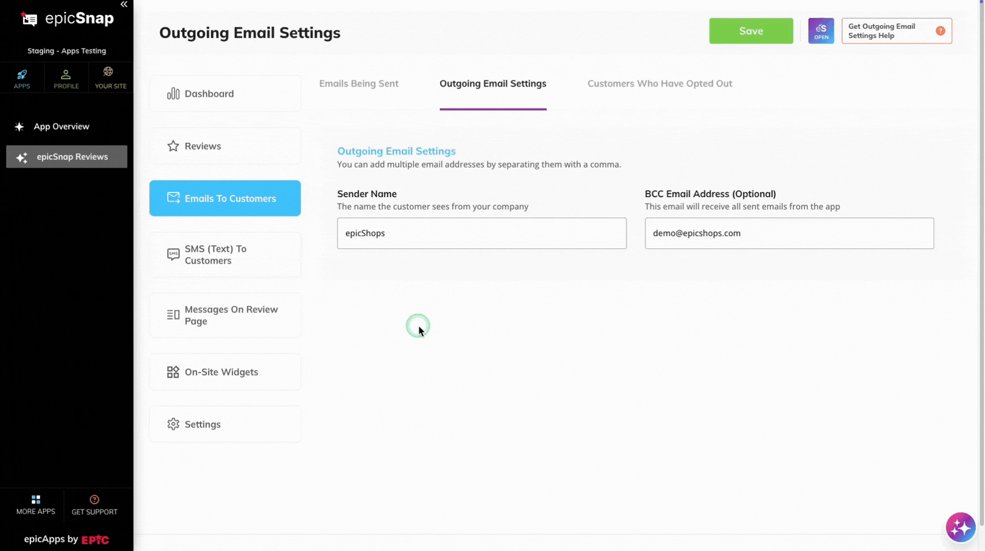Open the Profile person icon
Image resolution: width=985 pixels, height=551 pixels.
click(66, 74)
